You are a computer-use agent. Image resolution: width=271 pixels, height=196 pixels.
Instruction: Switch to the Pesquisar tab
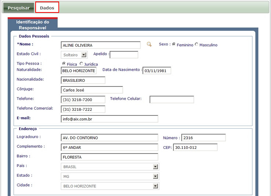click(19, 8)
